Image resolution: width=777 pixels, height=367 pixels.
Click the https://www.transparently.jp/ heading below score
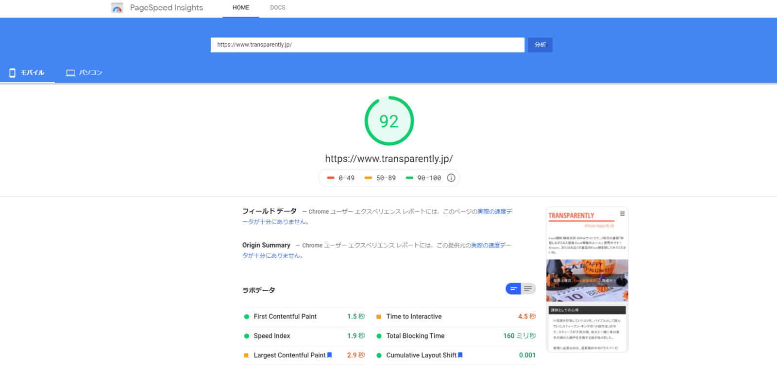click(389, 159)
